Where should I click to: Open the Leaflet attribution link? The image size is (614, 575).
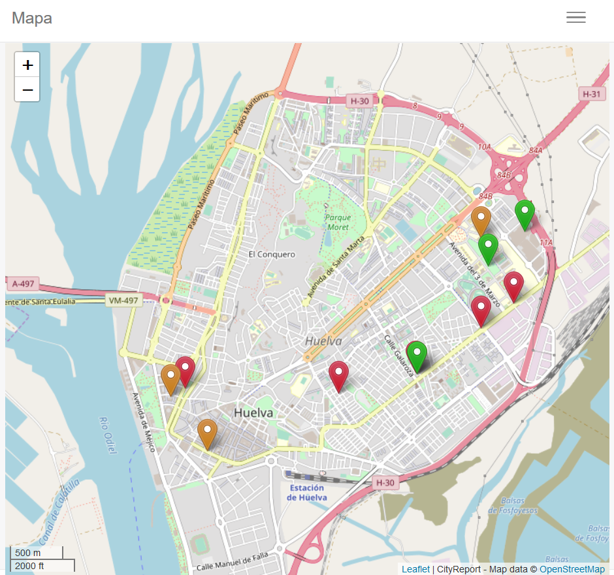415,569
